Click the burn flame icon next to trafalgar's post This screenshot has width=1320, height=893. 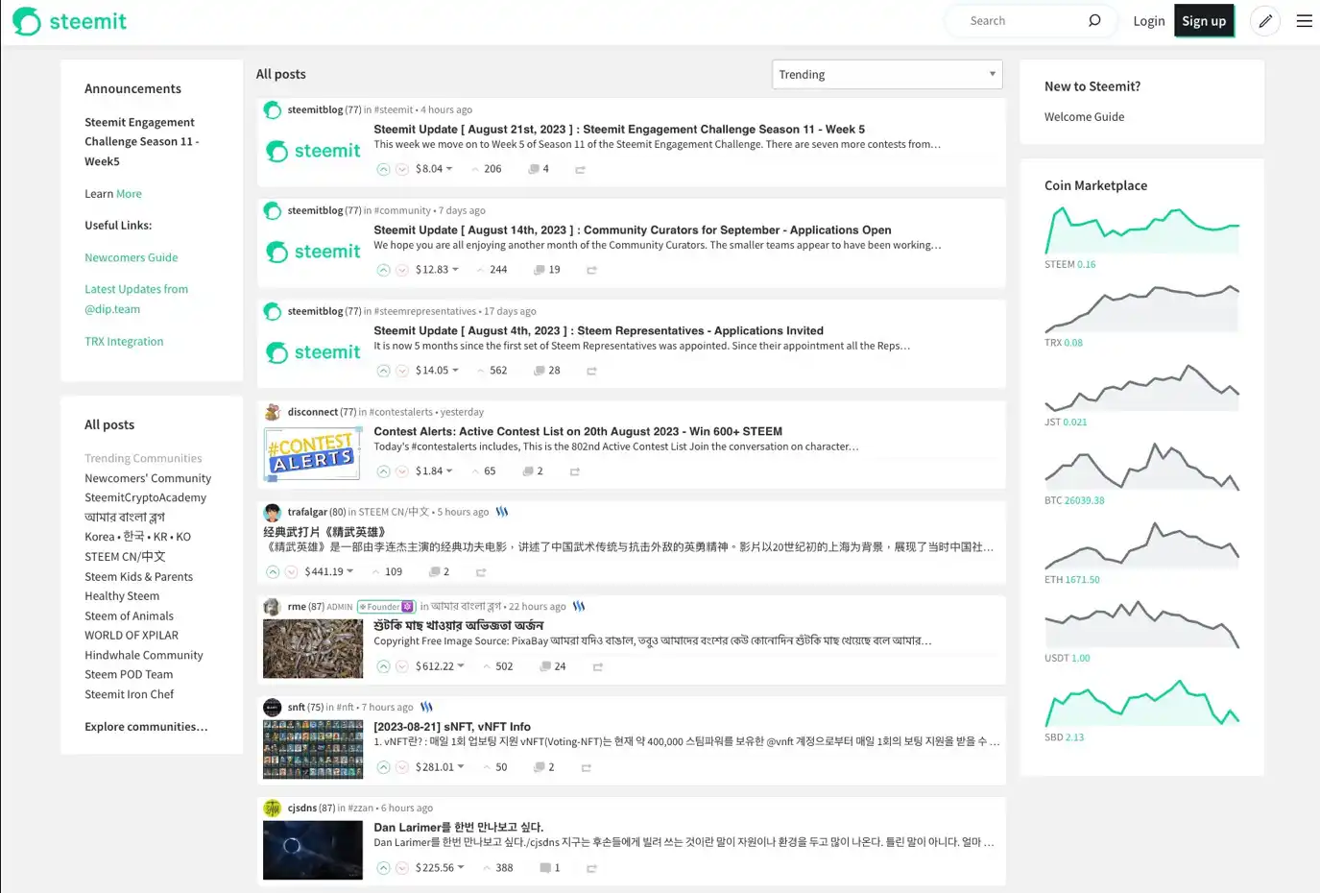pyautogui.click(x=502, y=512)
